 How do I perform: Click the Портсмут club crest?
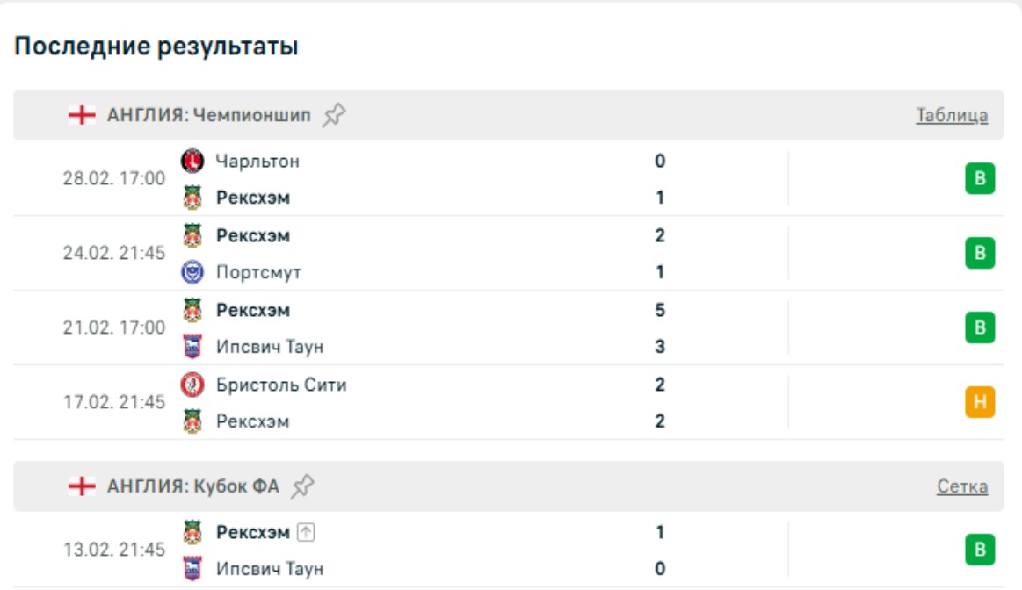(192, 272)
